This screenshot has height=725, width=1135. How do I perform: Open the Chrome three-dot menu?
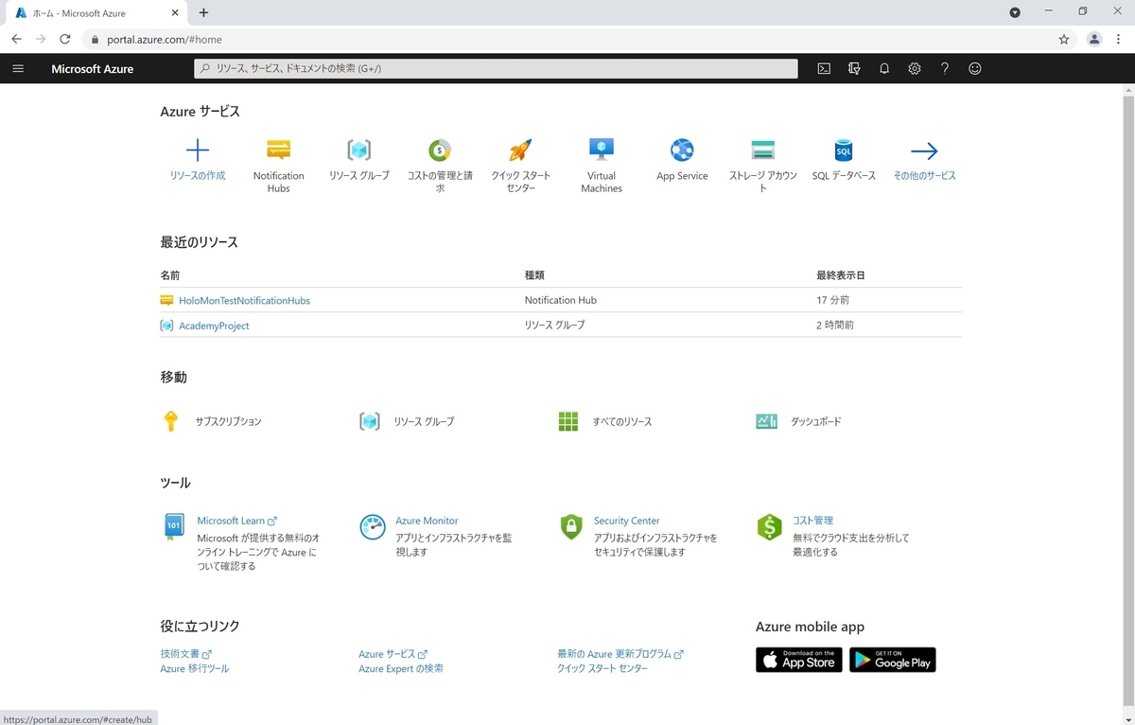click(x=1120, y=39)
